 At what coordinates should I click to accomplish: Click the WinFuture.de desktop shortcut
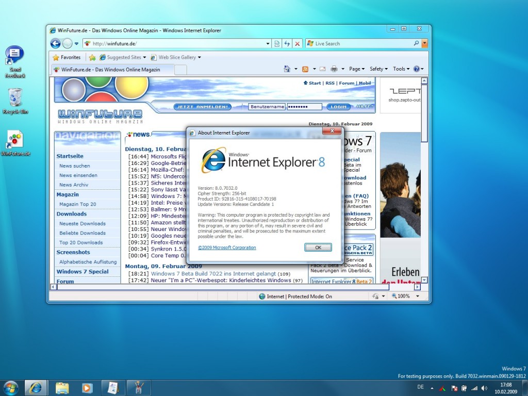15,143
